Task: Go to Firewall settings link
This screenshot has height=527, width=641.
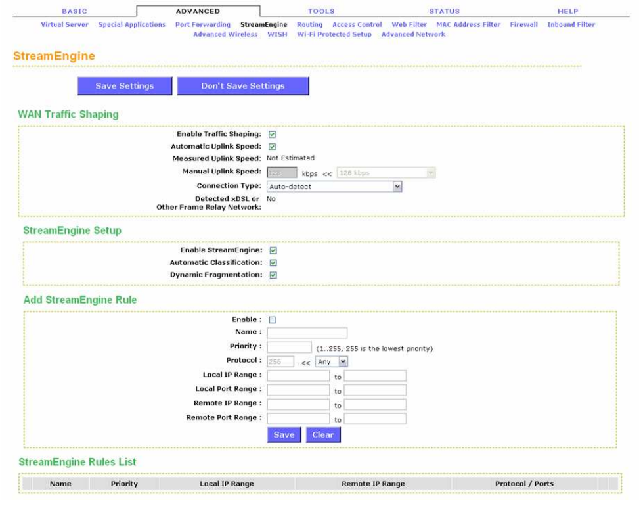Action: tap(523, 24)
